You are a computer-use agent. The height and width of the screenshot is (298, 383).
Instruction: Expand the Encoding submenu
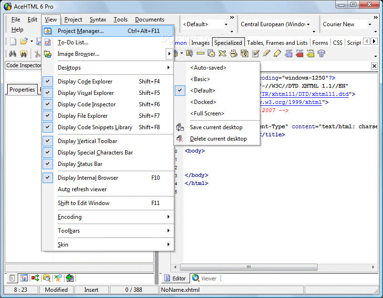click(108, 217)
